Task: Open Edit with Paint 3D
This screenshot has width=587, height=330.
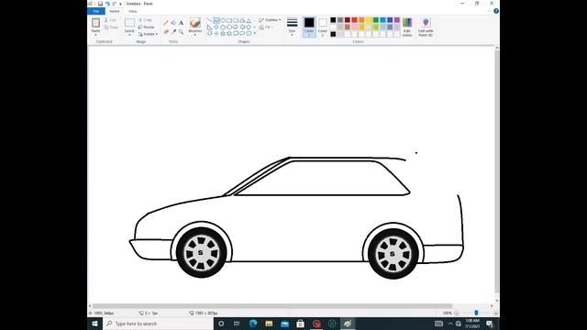Action: pyautogui.click(x=426, y=27)
